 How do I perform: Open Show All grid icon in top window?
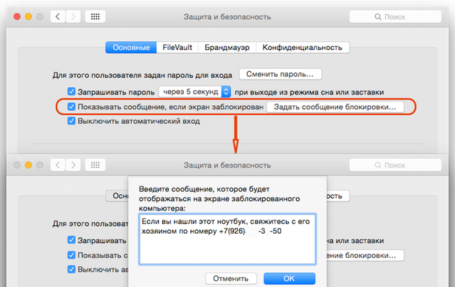click(x=95, y=17)
